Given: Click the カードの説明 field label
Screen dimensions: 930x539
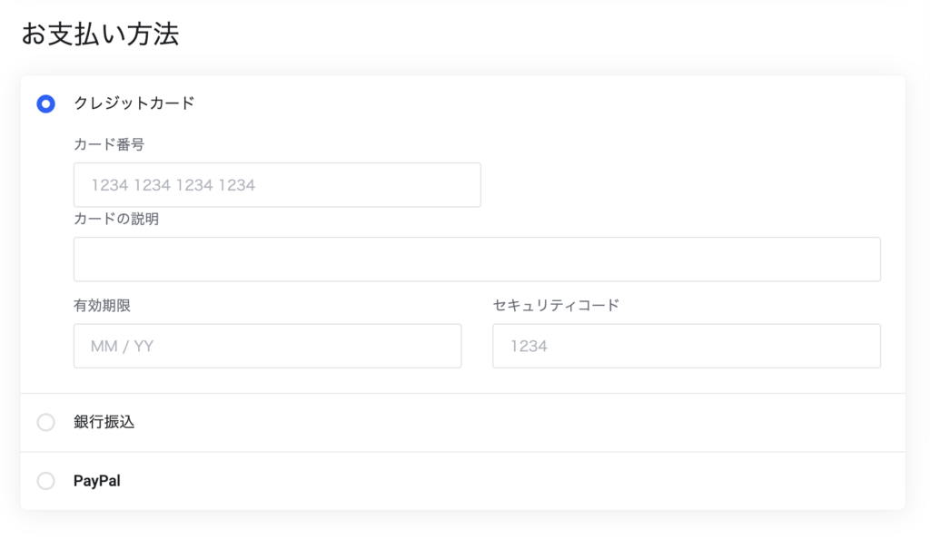Looking at the screenshot, I should pyautogui.click(x=116, y=220).
